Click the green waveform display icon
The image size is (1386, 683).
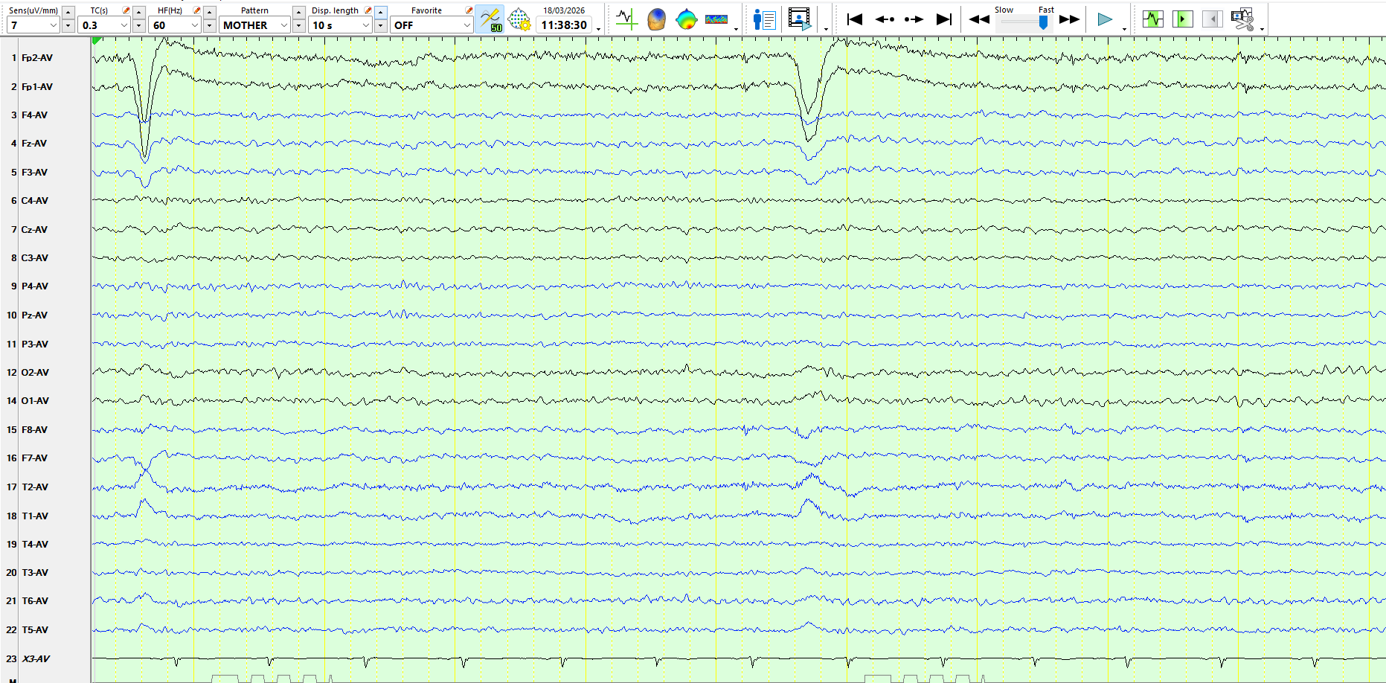coord(1152,19)
